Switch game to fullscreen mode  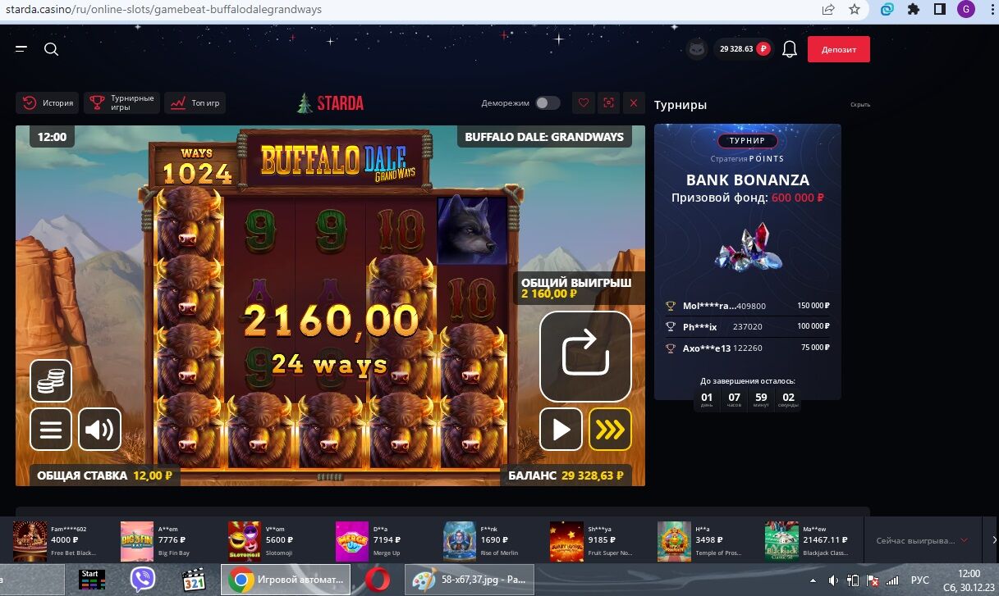[x=608, y=103]
